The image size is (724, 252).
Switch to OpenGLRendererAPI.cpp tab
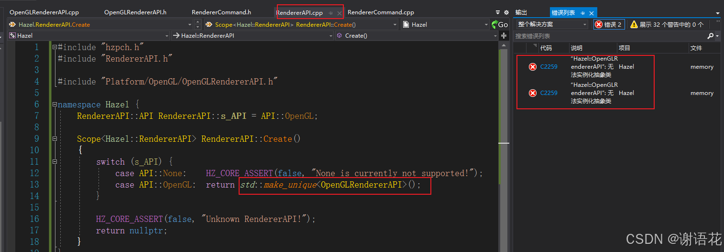click(44, 12)
